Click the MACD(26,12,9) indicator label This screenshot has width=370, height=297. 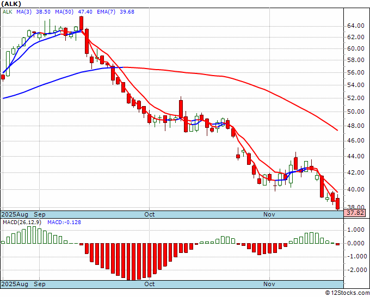tap(22, 222)
